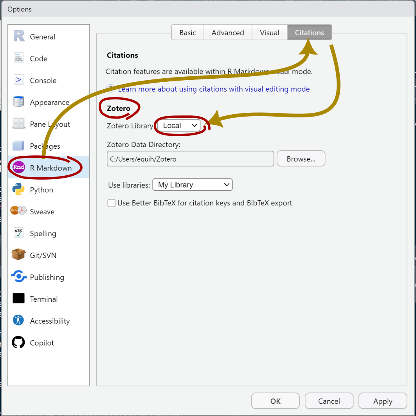Open the Use libraries dropdown

193,185
